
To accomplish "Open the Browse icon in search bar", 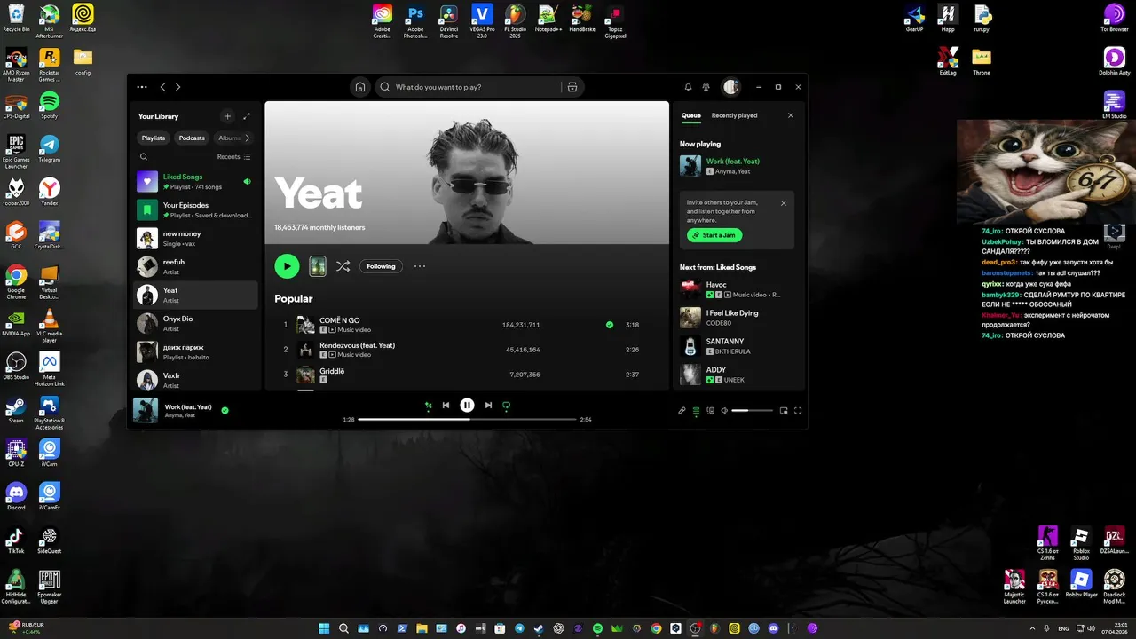I will [572, 87].
